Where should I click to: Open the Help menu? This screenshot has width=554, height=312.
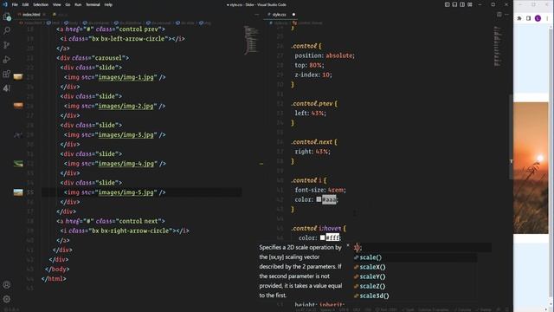pyautogui.click(x=108, y=4)
